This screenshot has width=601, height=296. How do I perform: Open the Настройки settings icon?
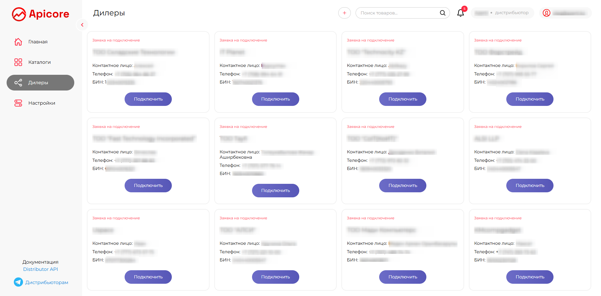coord(18,103)
